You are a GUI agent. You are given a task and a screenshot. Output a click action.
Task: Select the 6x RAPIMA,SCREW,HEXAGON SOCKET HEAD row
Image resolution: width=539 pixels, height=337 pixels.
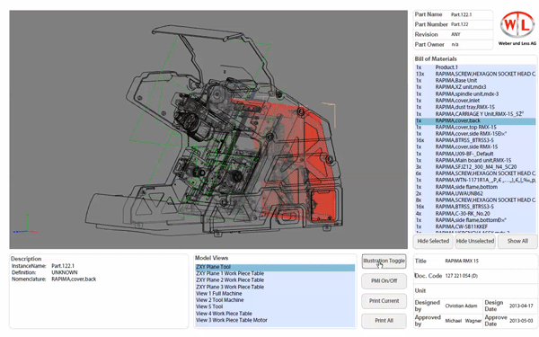coord(475,173)
